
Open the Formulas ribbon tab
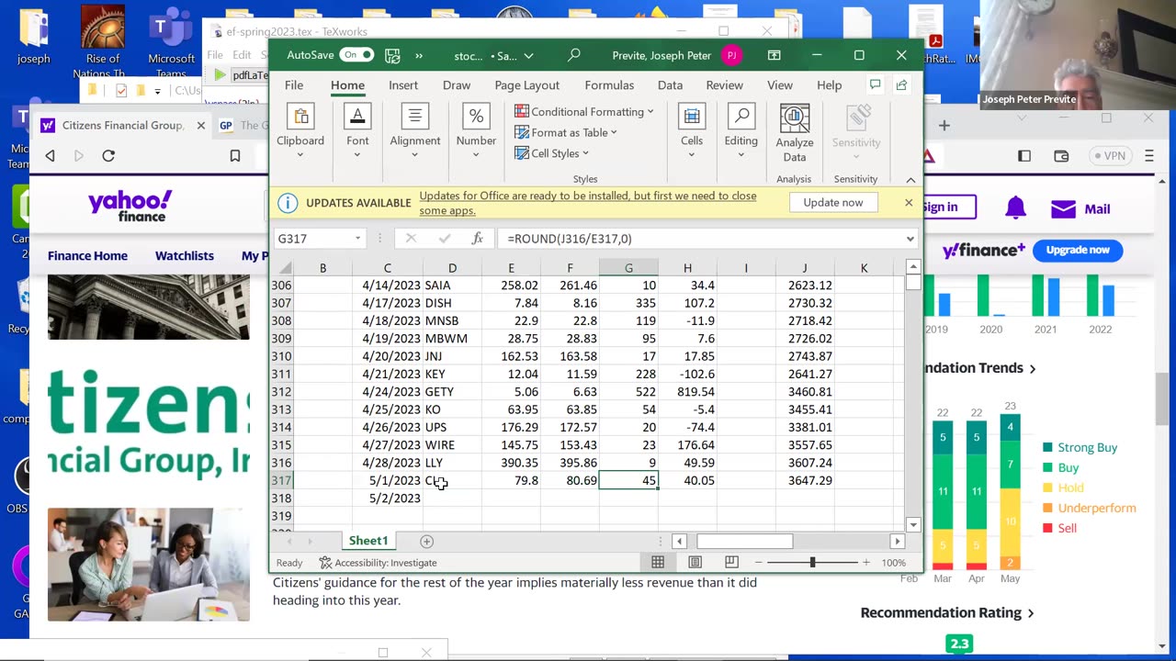coord(609,85)
